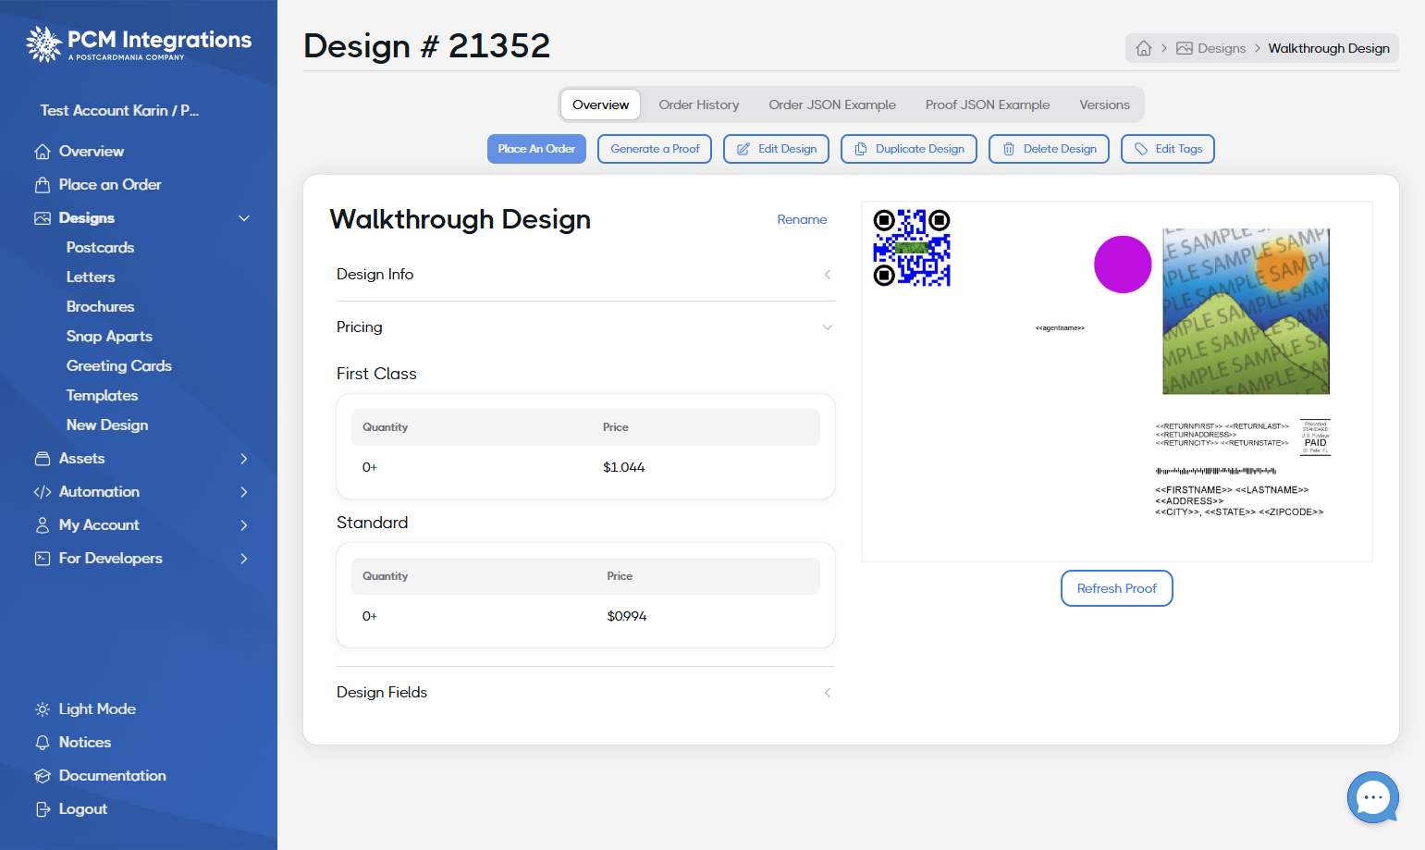Expand the Automation sidebar chevron
This screenshot has width=1425, height=850.
coord(244,492)
